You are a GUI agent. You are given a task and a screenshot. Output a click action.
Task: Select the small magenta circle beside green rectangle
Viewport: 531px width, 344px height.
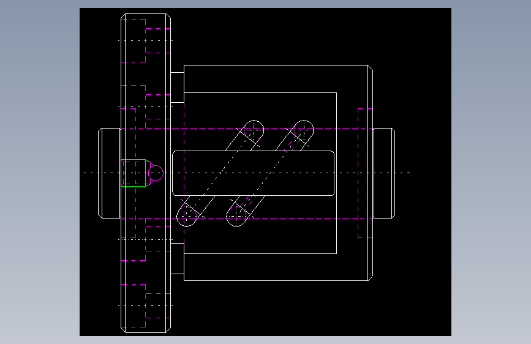tap(156, 173)
